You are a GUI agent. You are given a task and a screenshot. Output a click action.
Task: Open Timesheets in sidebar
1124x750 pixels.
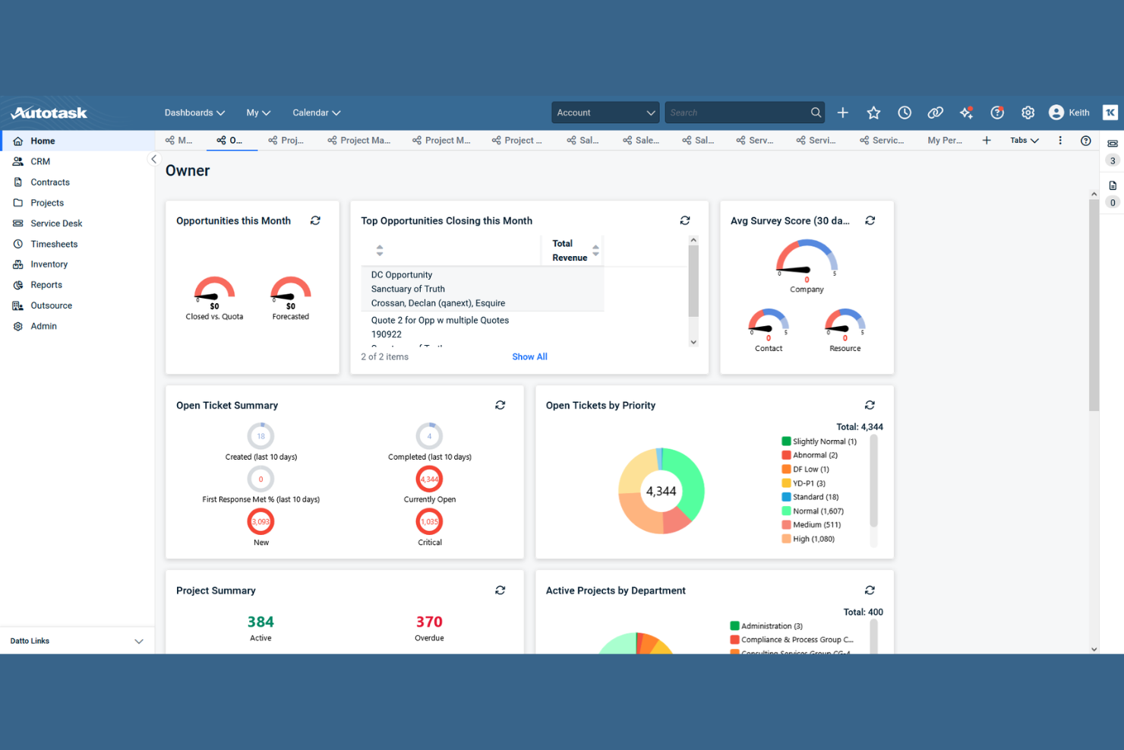77,244
